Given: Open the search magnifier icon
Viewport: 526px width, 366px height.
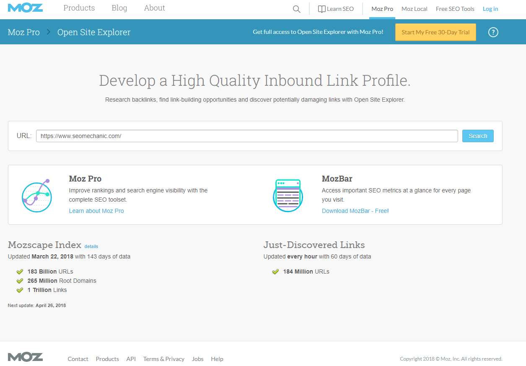Looking at the screenshot, I should pyautogui.click(x=297, y=9).
